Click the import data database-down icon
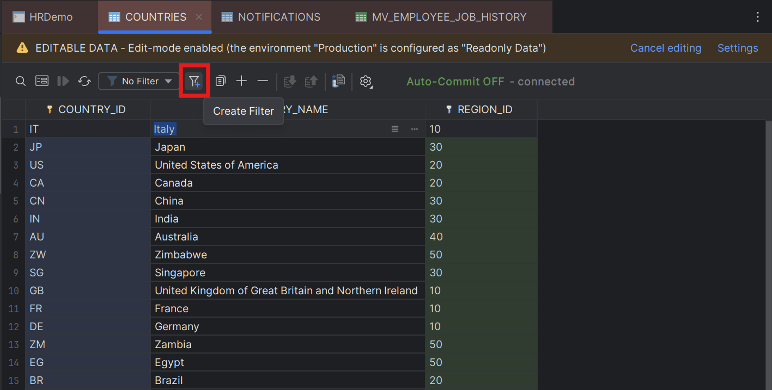This screenshot has height=390, width=772. [290, 81]
